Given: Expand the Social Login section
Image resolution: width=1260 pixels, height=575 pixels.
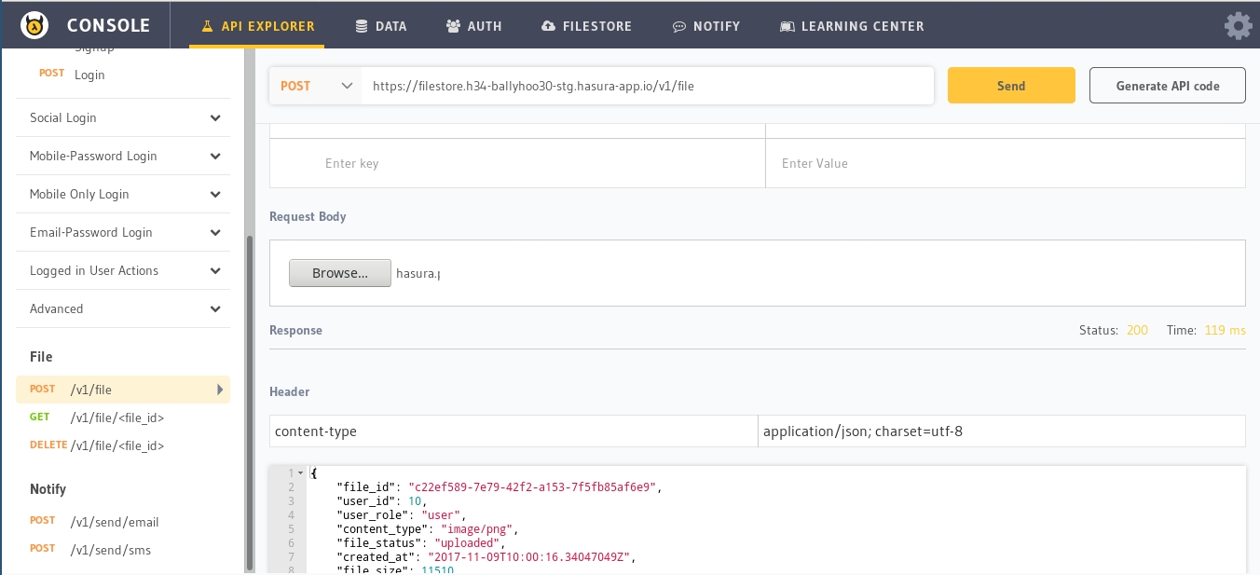Looking at the screenshot, I should point(123,117).
